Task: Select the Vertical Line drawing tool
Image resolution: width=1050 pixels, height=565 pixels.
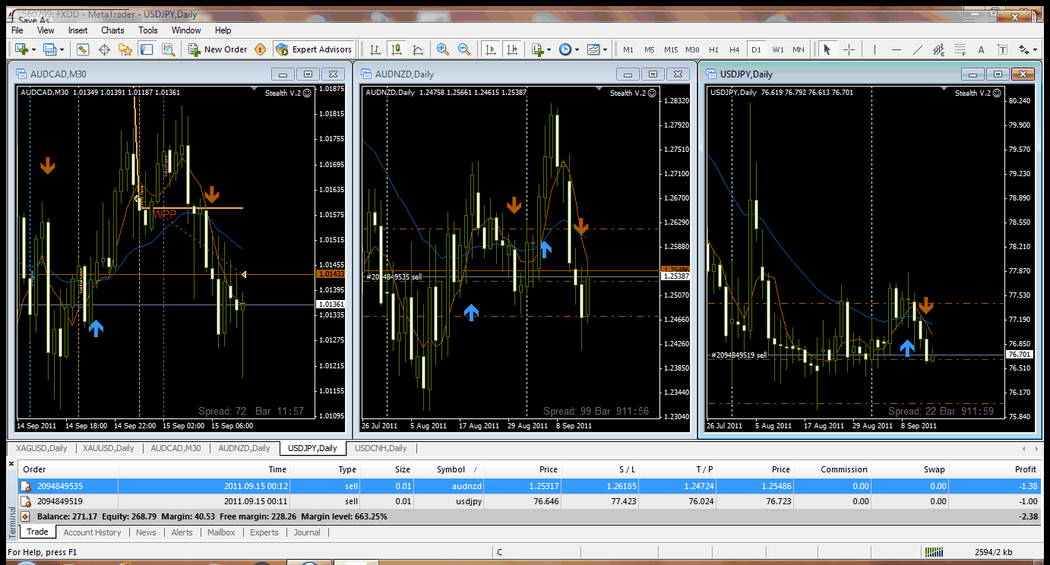Action: [x=874, y=49]
